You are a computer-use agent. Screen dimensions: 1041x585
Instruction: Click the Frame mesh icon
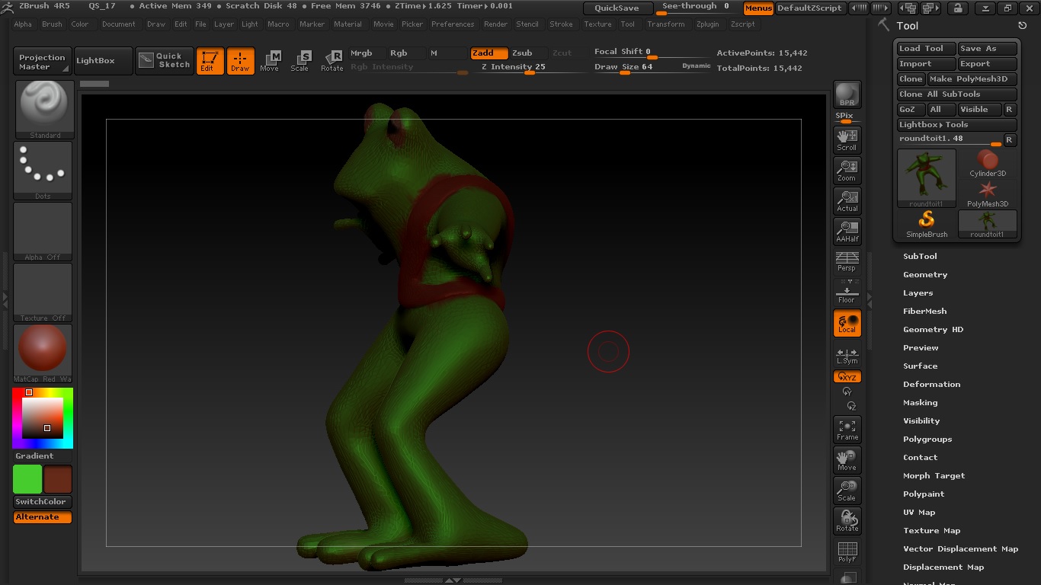[847, 430]
